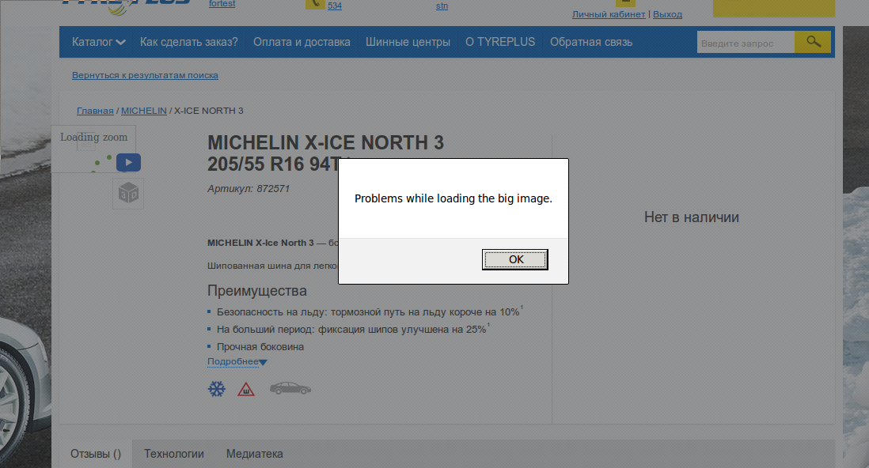Click the blue snowflake winter icon
The height and width of the screenshot is (468, 869).
[x=217, y=389]
